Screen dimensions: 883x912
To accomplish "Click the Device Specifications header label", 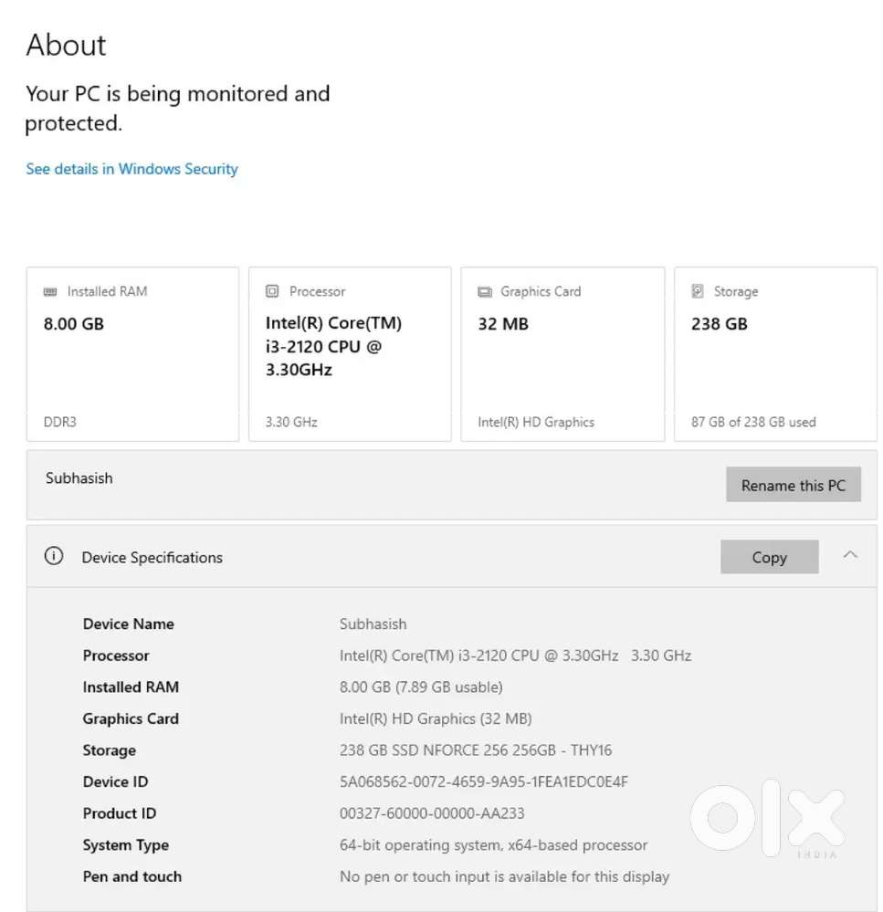I will point(152,557).
